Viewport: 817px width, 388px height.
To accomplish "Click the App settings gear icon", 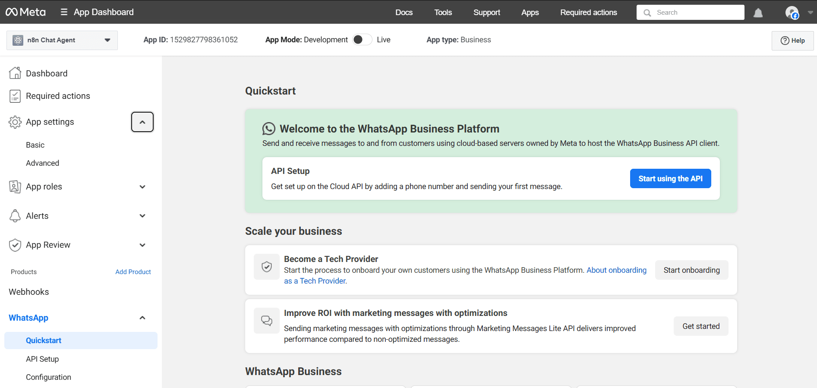I will [x=15, y=122].
